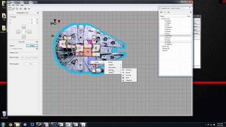
Task: Click the X coordinate input field
Action: pyautogui.click(x=33, y=20)
